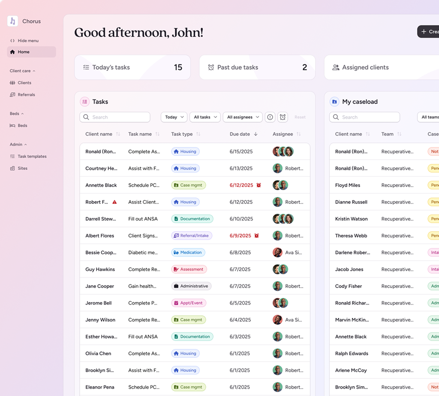The image size is (439, 396).
Task: Open Sites in the sidebar
Action: 19,168
